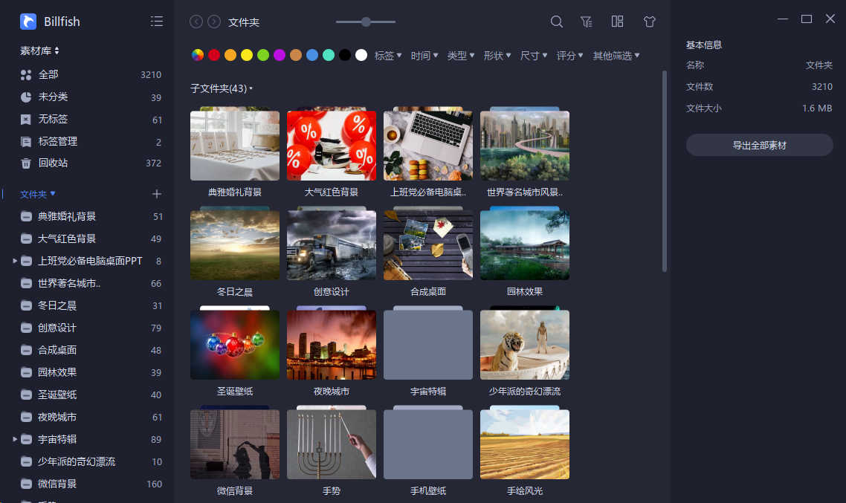Open skin theme via the shirt icon
Screen dimensions: 846x503
click(650, 22)
